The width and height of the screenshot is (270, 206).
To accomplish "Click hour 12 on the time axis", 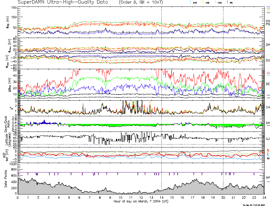I will [x=141, y=197].
